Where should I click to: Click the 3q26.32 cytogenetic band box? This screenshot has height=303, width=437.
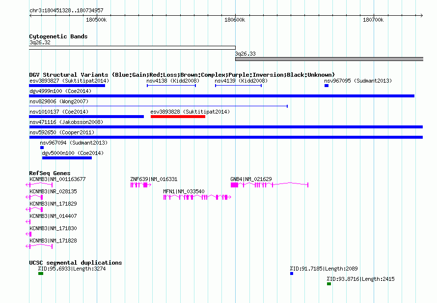pyautogui.click(x=132, y=48)
